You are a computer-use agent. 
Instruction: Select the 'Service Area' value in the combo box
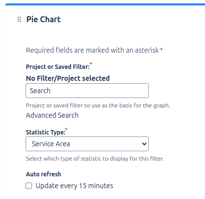point(51,144)
